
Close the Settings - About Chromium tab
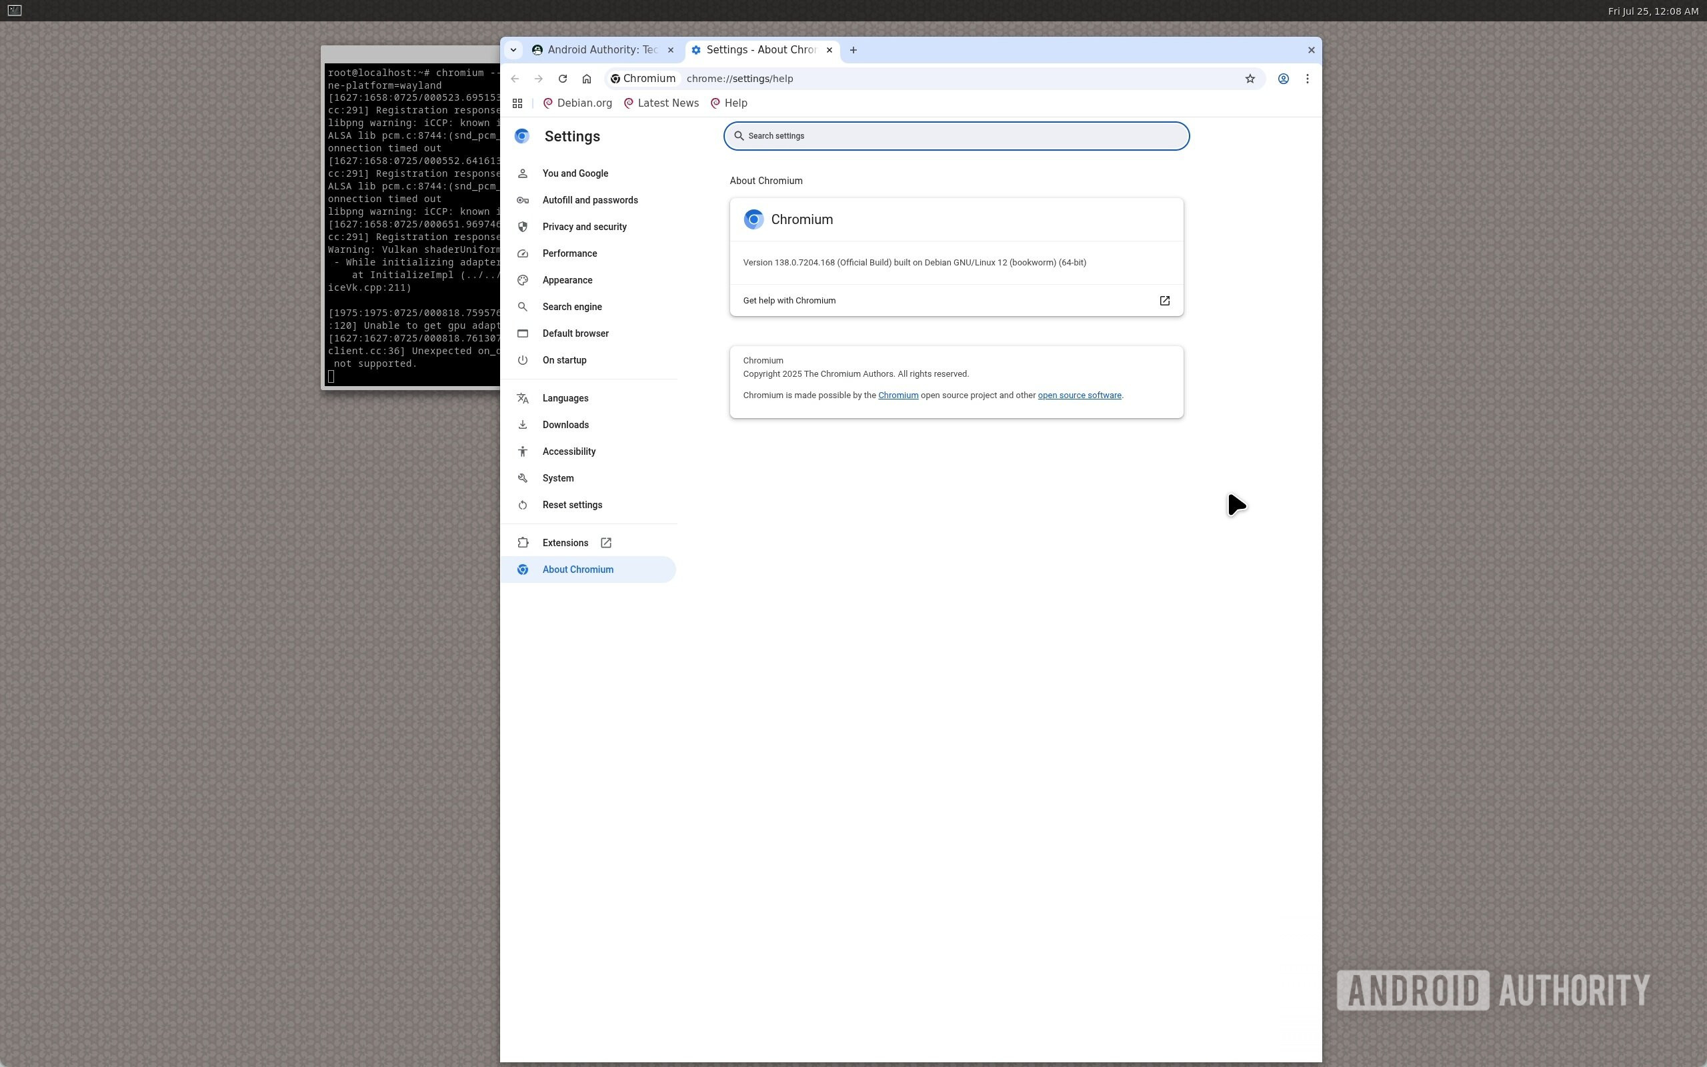click(829, 50)
